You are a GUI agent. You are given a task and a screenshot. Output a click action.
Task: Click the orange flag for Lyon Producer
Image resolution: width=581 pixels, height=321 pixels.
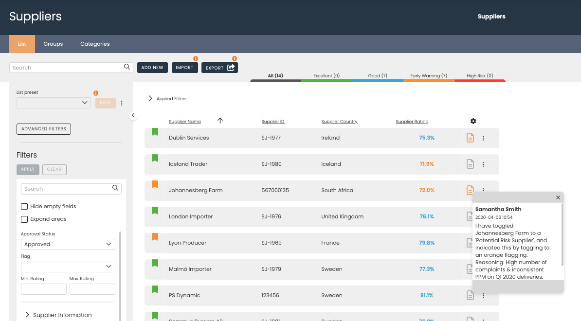pyautogui.click(x=155, y=237)
